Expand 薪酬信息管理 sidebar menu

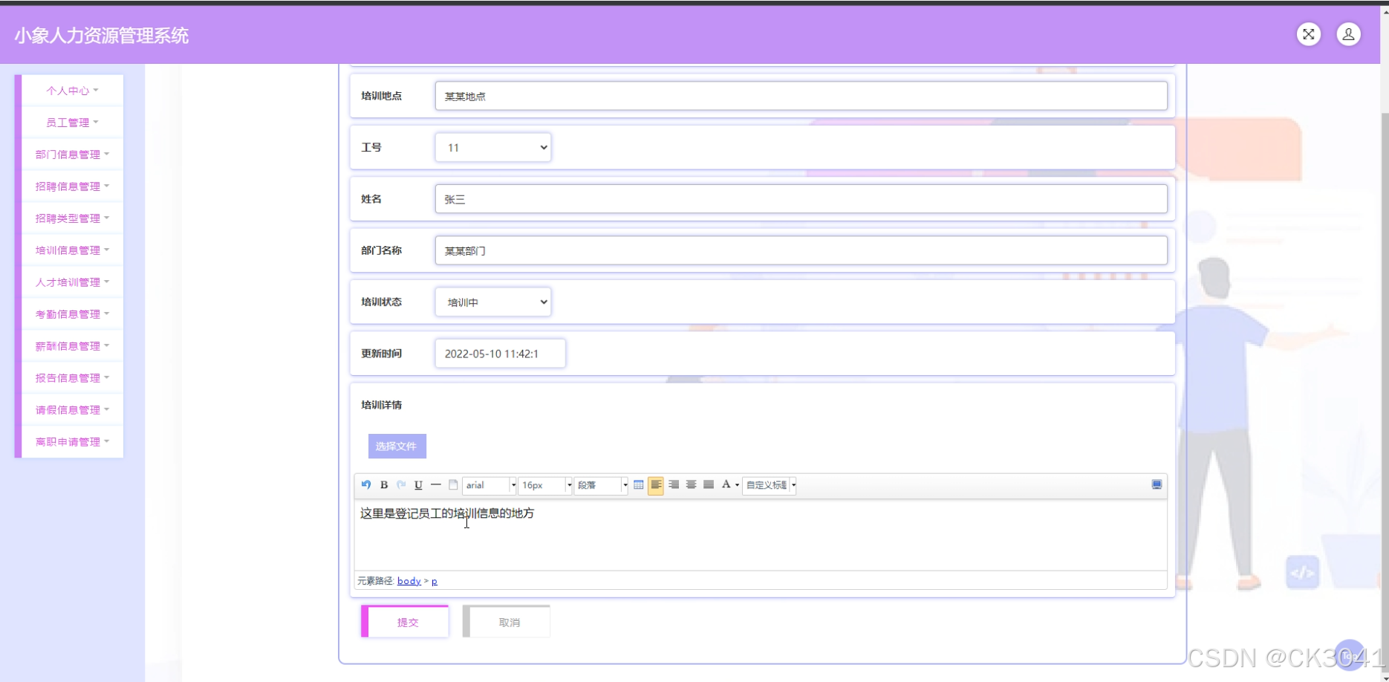[x=72, y=346]
